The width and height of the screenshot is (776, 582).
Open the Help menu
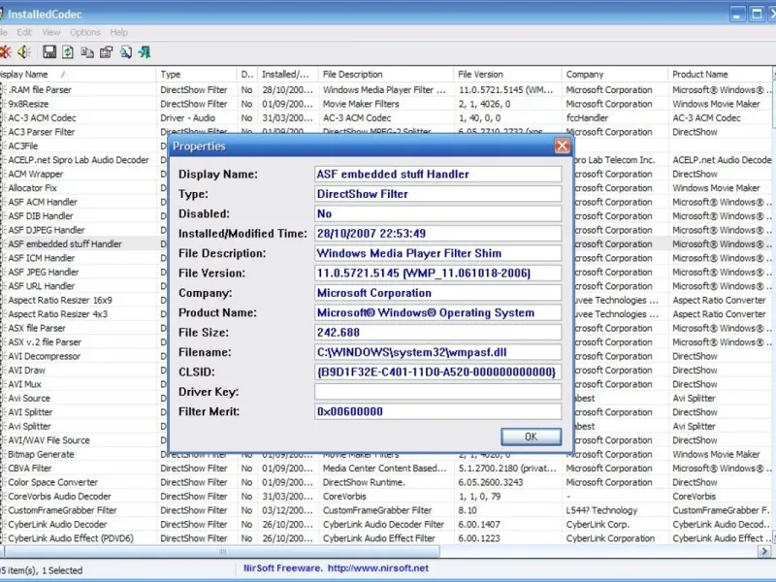pyautogui.click(x=118, y=32)
